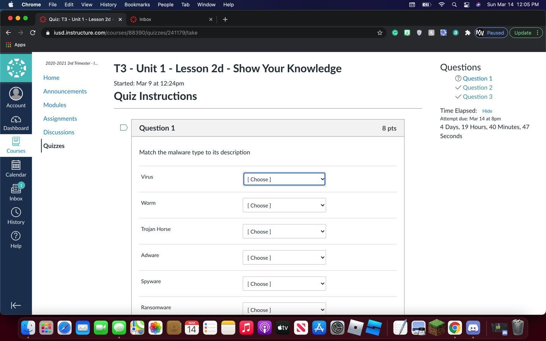Screen dimensions: 546x341
Task: Open the Ransomware answer dropdown
Action: point(284,309)
